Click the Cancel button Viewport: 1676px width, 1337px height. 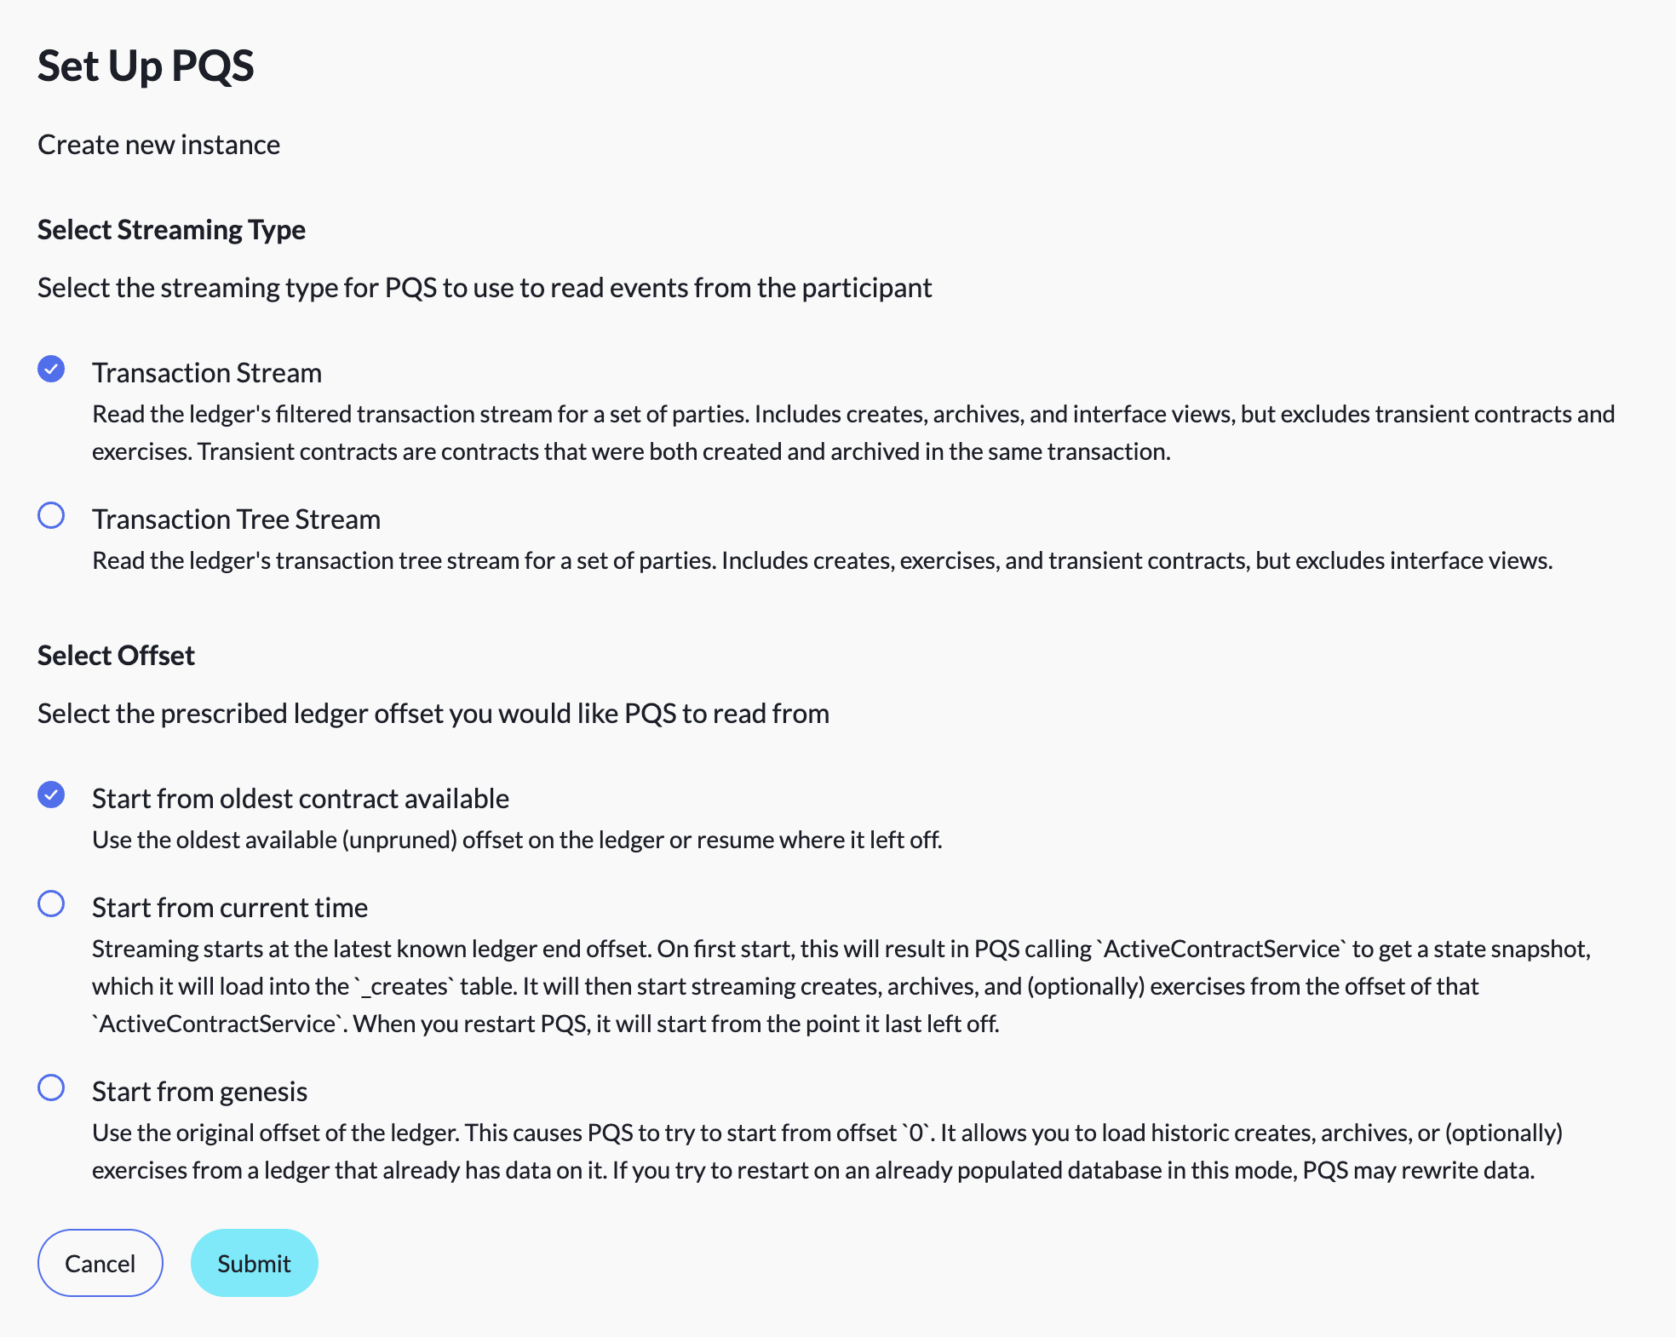click(100, 1263)
